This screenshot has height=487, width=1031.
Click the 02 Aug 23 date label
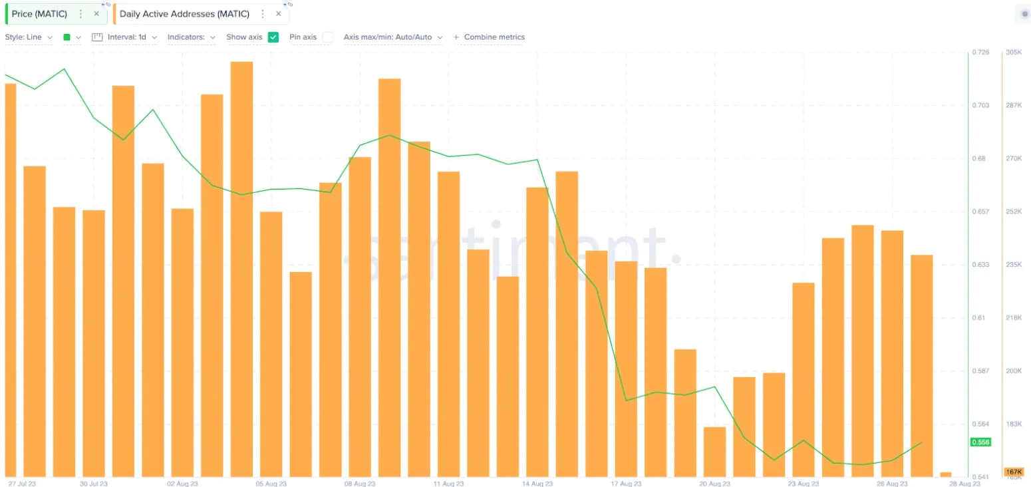[x=182, y=484]
